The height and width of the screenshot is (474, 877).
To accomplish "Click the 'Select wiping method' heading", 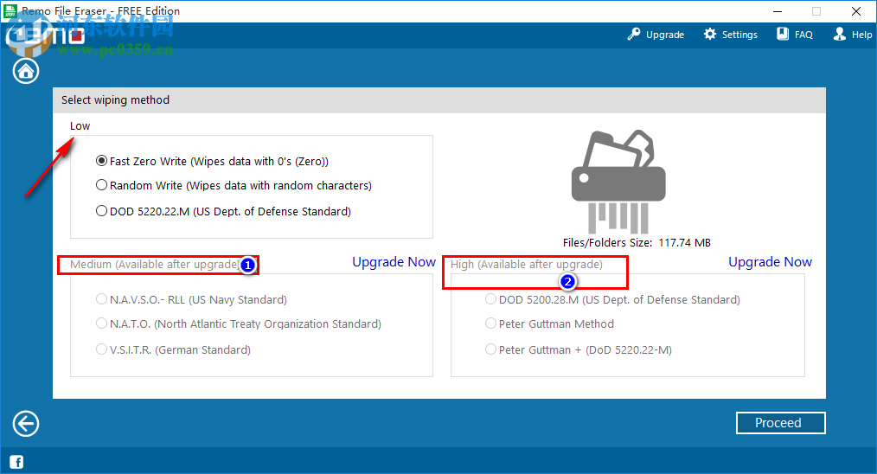I will [115, 99].
